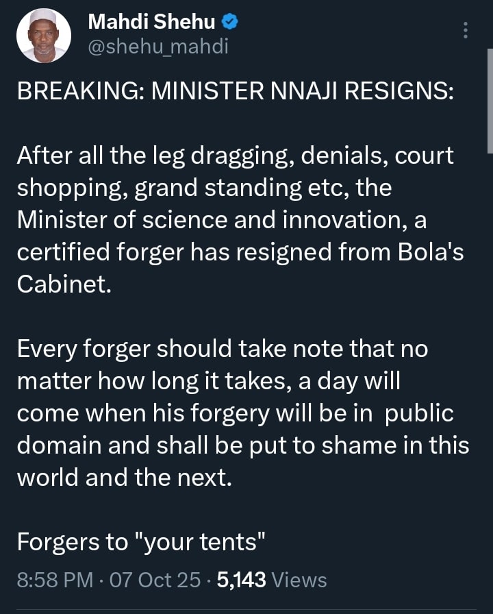493x614 pixels.
Task: Click the Views label beside the count
Action: click(299, 580)
